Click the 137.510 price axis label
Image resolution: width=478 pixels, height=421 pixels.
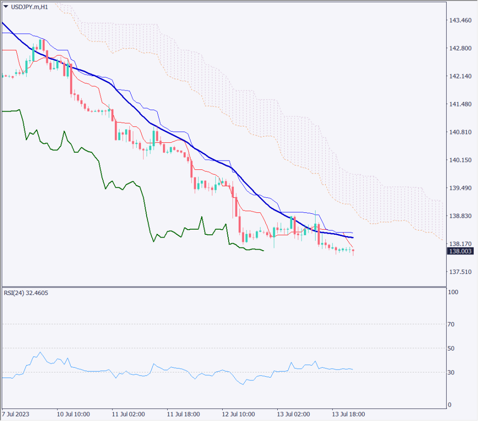pos(459,272)
